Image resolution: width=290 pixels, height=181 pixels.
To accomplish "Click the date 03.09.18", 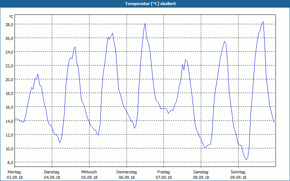I will click(15, 177).
